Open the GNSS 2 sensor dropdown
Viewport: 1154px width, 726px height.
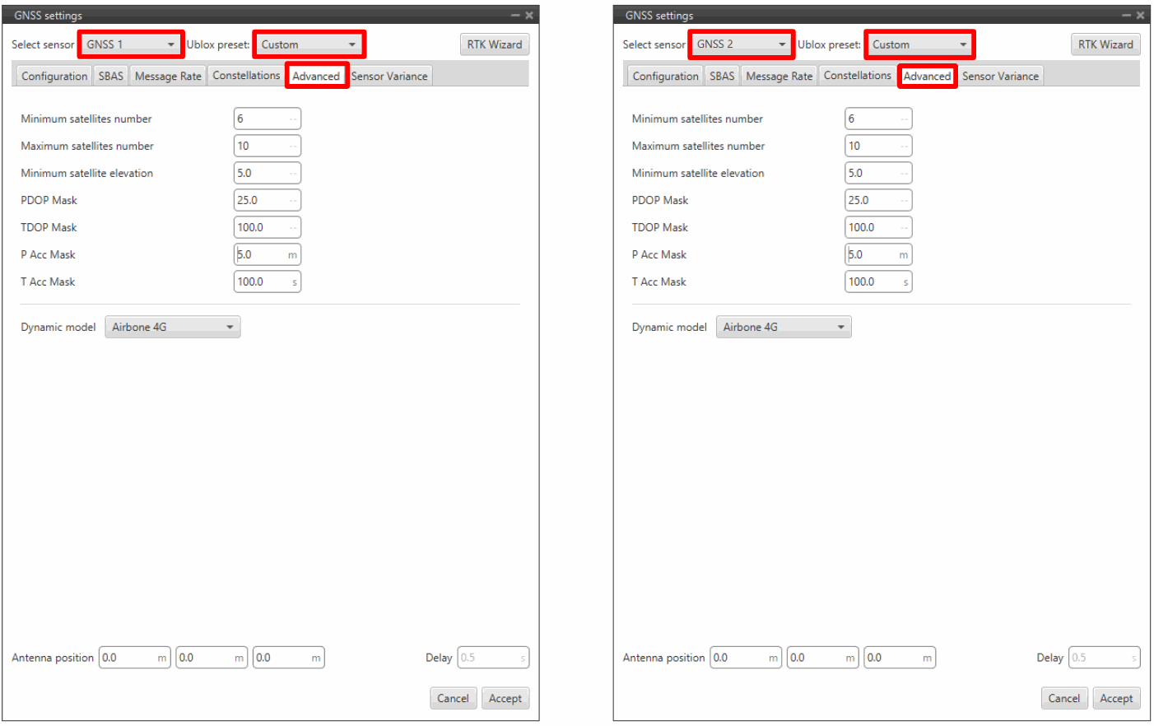pyautogui.click(x=742, y=44)
